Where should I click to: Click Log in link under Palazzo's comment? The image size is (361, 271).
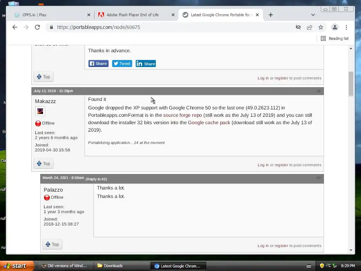[x=263, y=246]
